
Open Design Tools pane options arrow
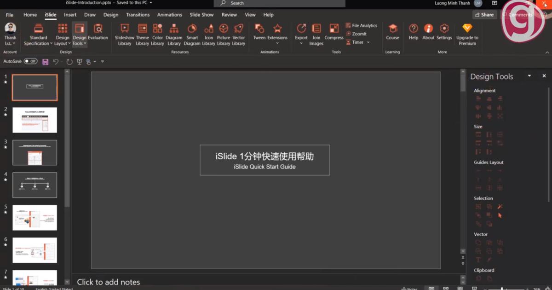tap(529, 76)
